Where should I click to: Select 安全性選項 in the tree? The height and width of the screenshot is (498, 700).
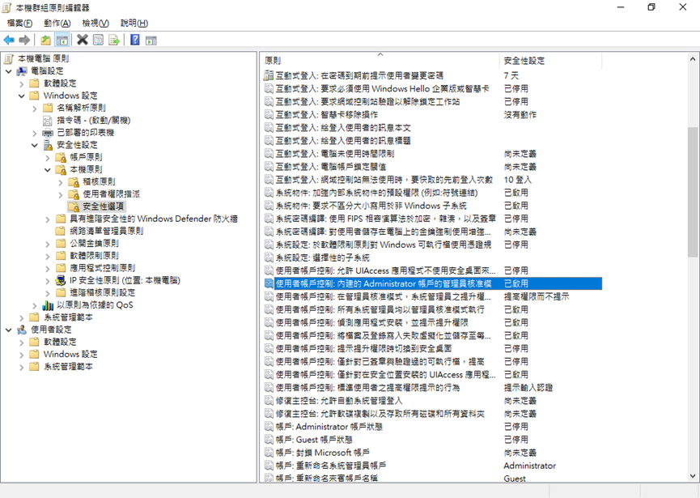click(x=103, y=206)
